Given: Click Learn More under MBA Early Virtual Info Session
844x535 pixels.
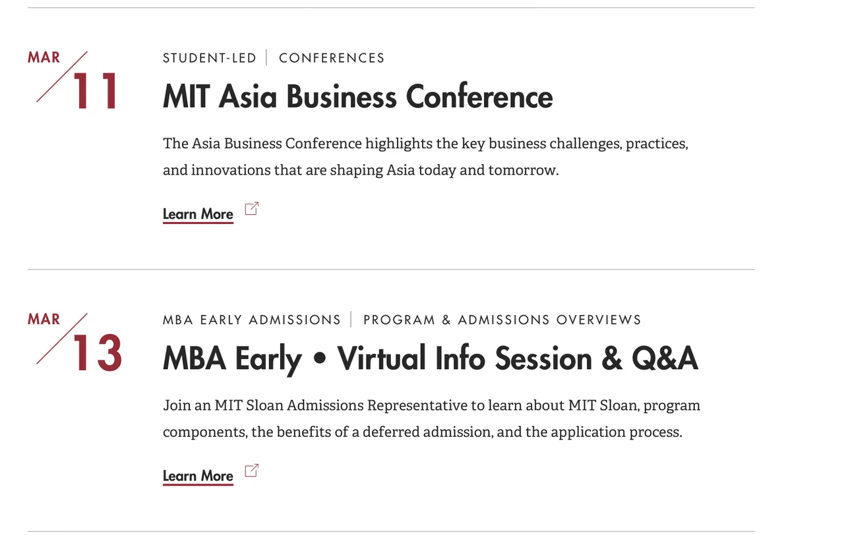Looking at the screenshot, I should click(198, 476).
